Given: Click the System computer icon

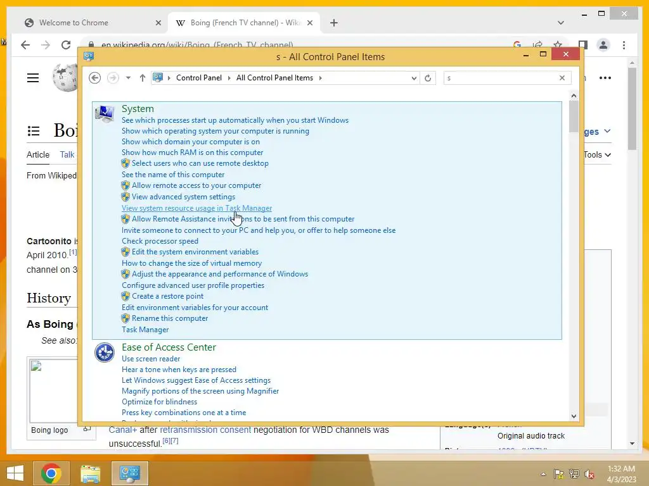Looking at the screenshot, I should pyautogui.click(x=105, y=113).
